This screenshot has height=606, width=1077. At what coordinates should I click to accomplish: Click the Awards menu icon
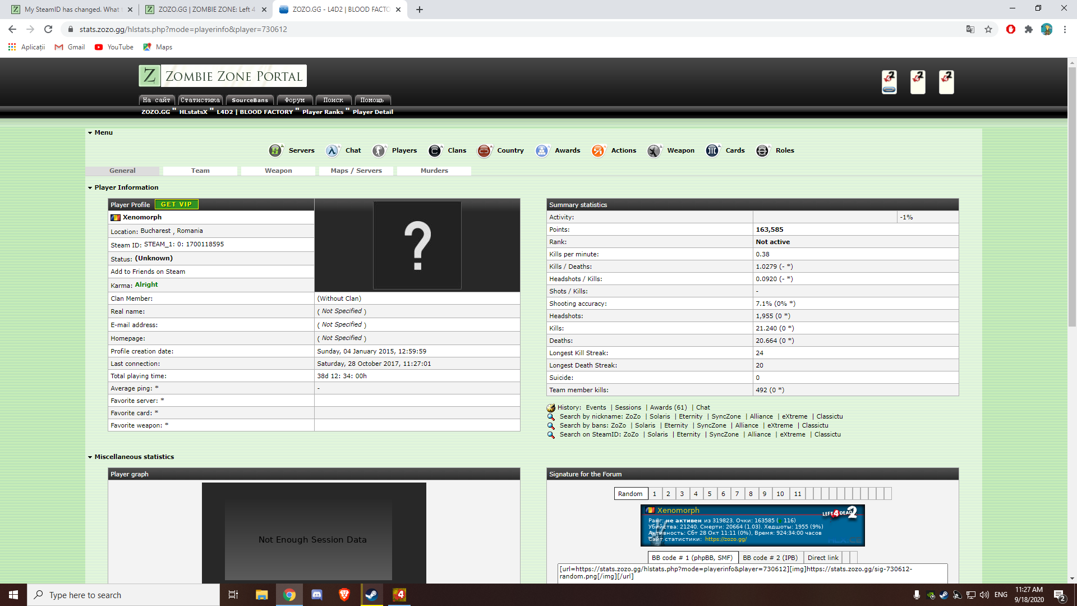(542, 150)
